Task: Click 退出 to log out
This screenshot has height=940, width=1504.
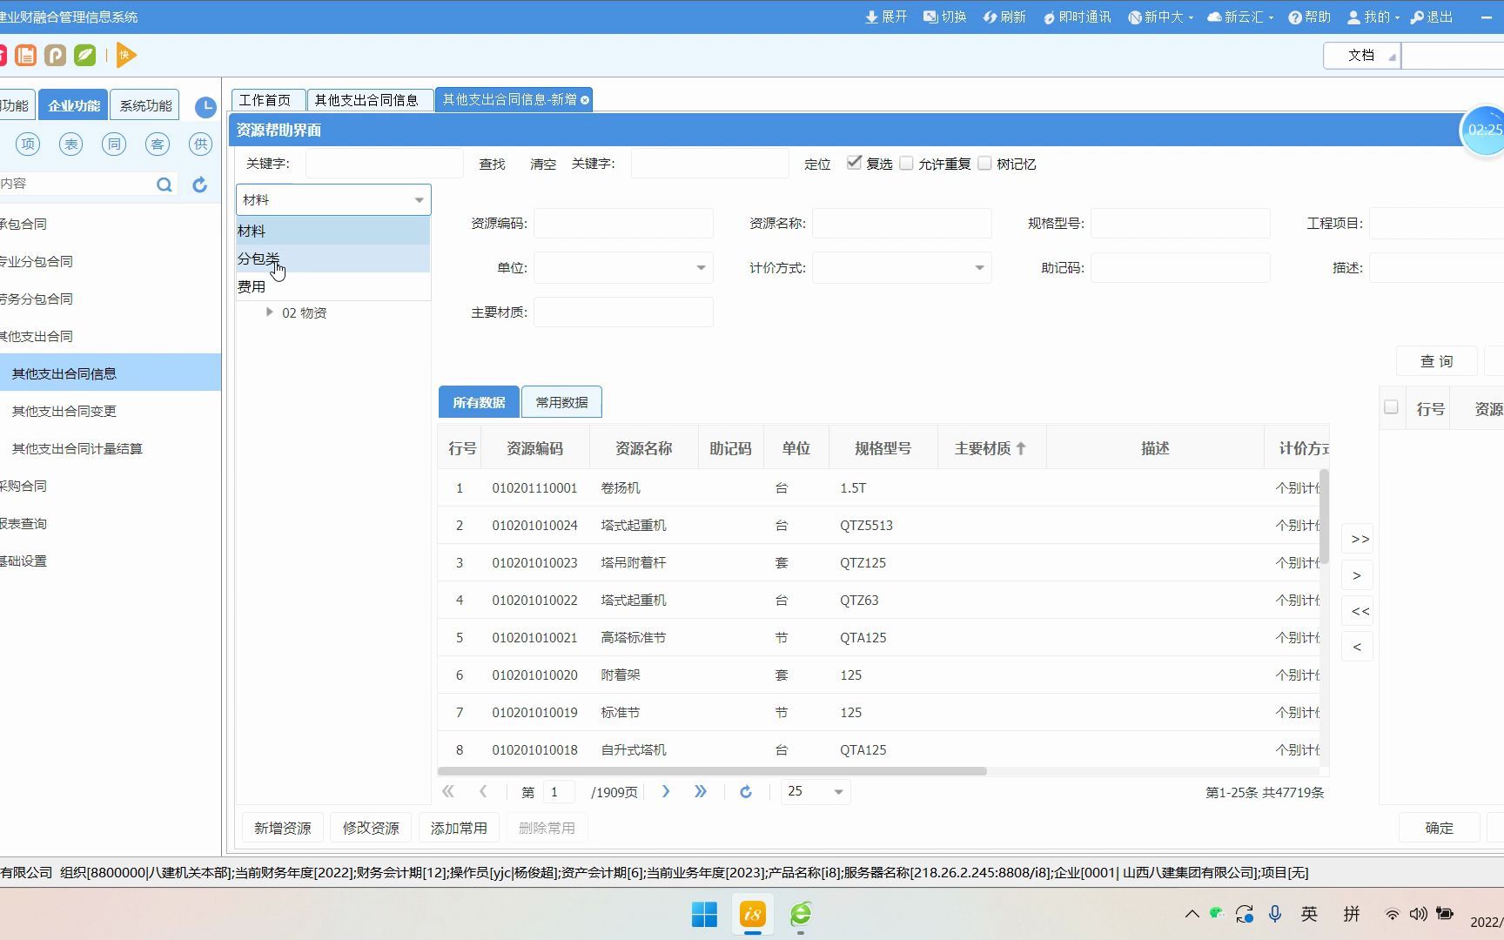Action: 1432,17
